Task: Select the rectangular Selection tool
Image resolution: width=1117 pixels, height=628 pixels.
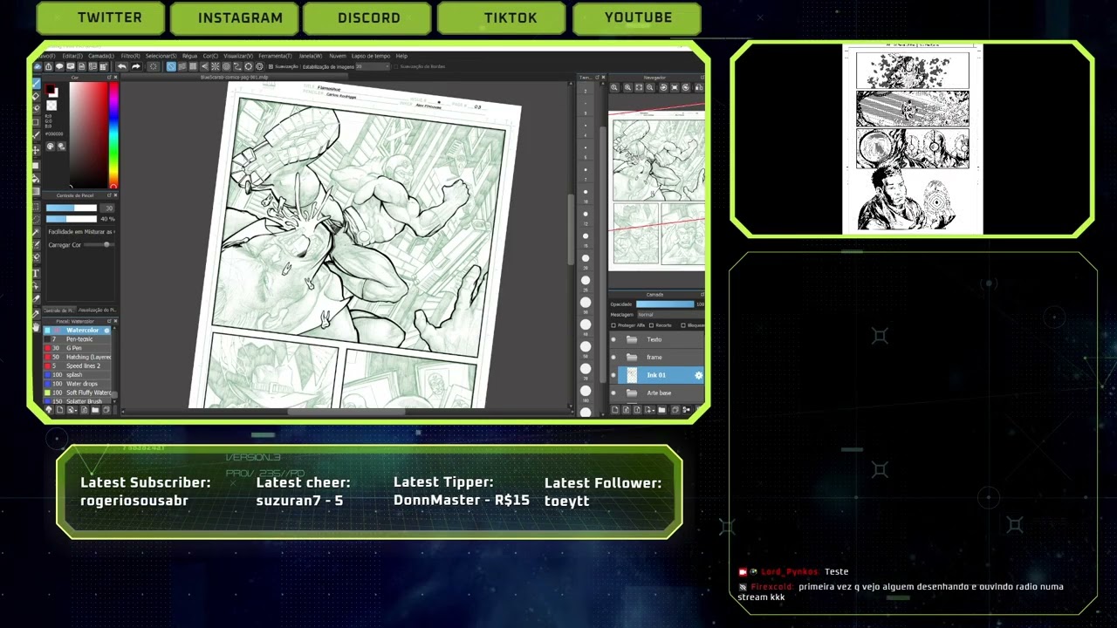Action: click(x=36, y=208)
